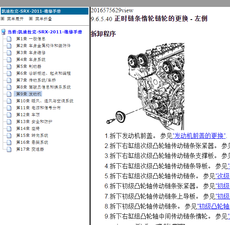Click the page icon beside 第10章 暖风、通风与空调系统

(9, 101)
